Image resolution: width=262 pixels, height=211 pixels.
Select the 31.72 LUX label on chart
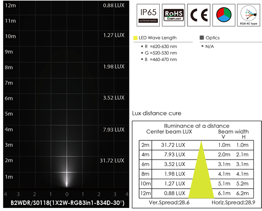112,161
